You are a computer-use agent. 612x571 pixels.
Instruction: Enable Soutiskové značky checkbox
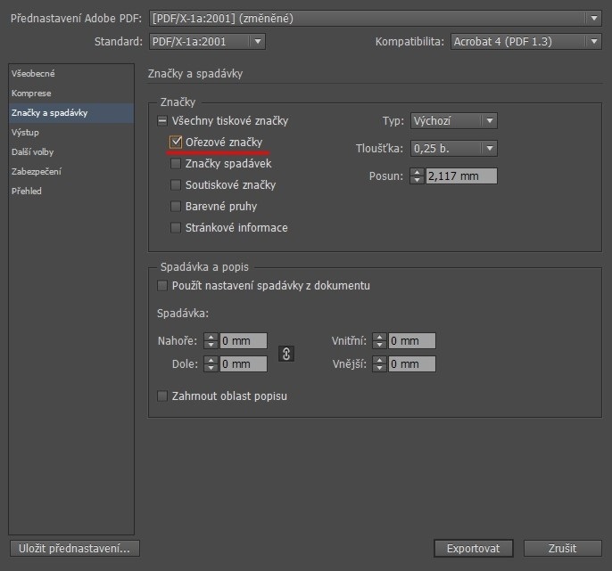(176, 184)
